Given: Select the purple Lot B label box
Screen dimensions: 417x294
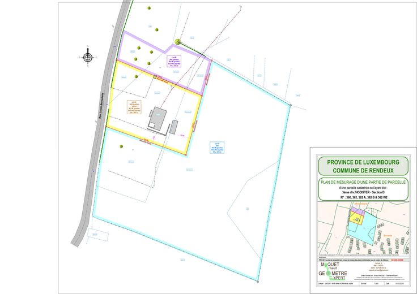Looking at the screenshot, I should coord(175,60).
